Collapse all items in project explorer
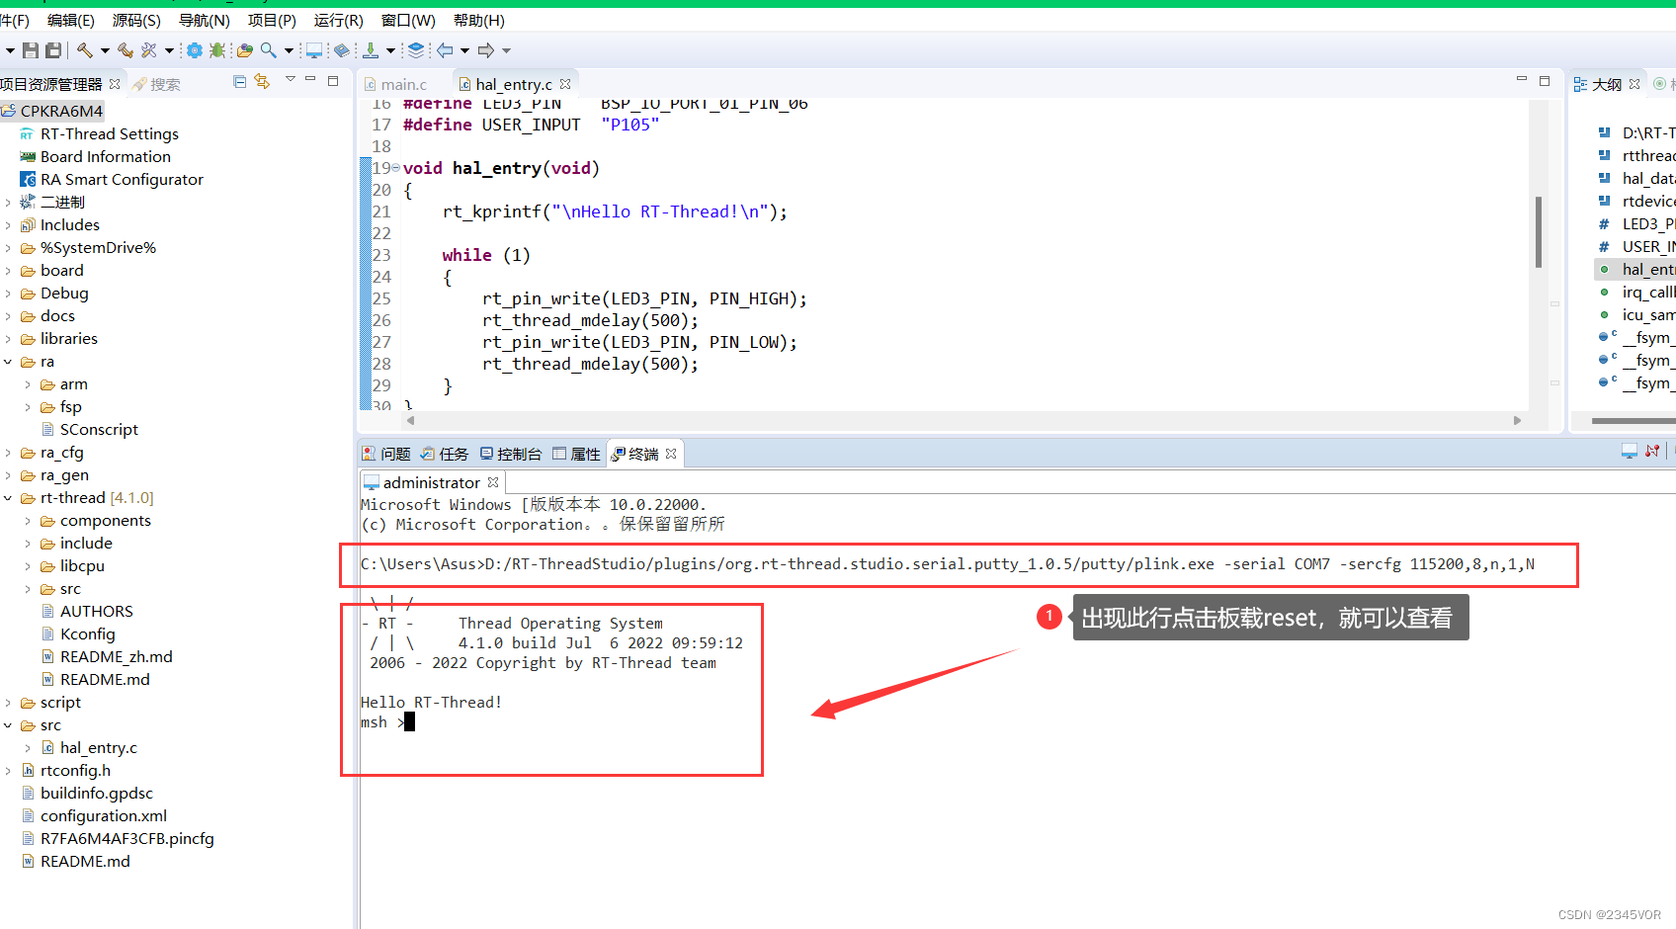This screenshot has height=929, width=1676. [x=240, y=82]
